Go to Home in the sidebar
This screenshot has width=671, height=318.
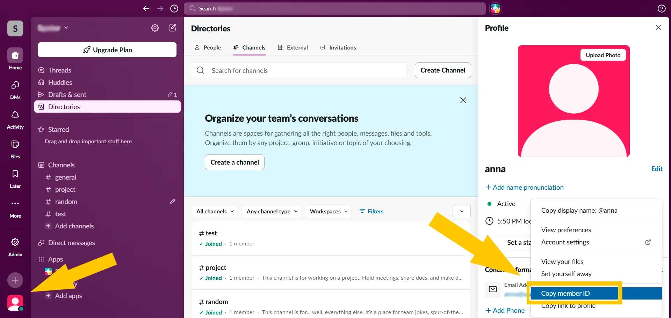pyautogui.click(x=15, y=59)
